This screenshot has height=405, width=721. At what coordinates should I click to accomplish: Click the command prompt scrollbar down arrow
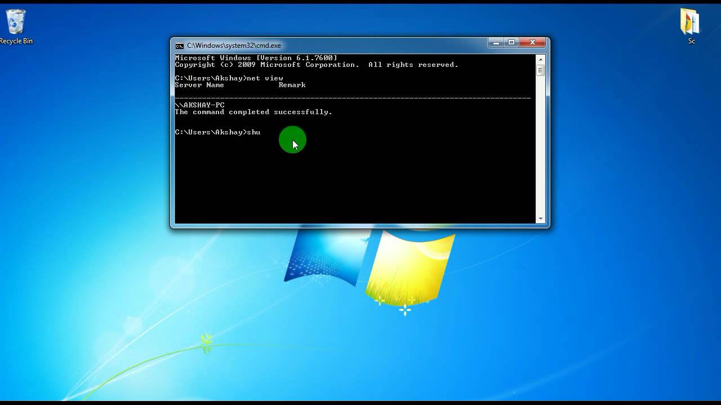[541, 218]
